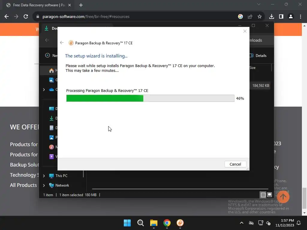The image size is (307, 230).
Task: Close the Paragon setup wizard dialog
Action: coord(245,31)
